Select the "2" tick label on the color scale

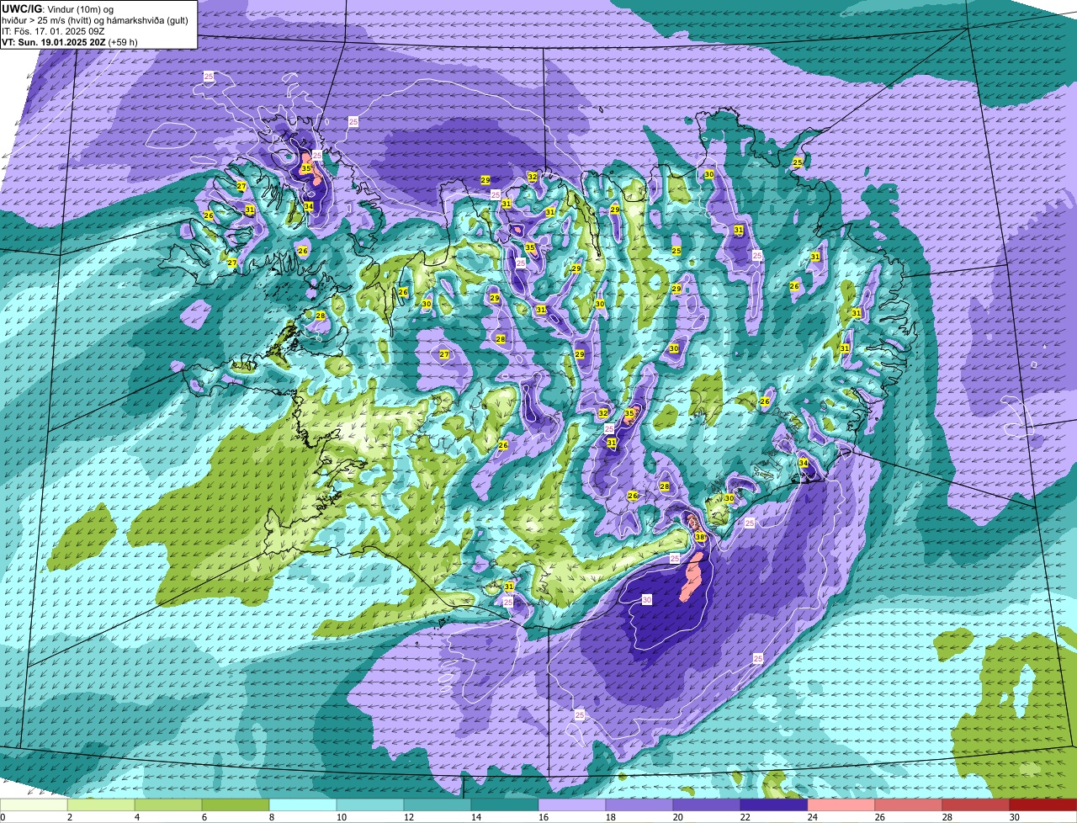click(x=69, y=817)
